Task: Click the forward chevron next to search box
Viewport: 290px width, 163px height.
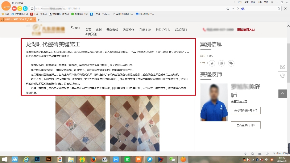Action: pos(238,8)
